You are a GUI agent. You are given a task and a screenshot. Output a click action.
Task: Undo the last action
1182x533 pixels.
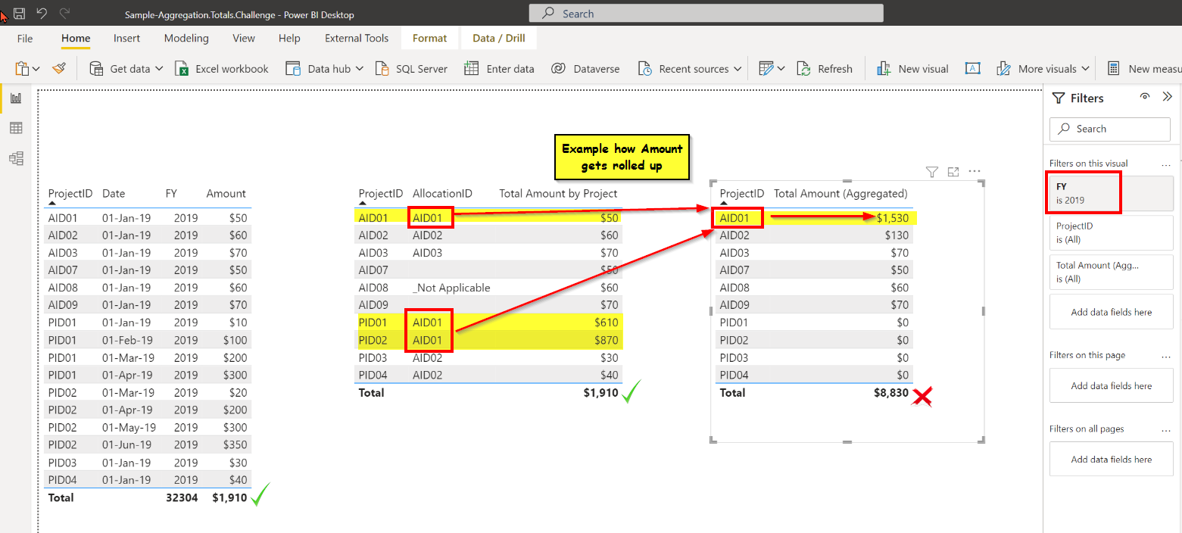(42, 14)
